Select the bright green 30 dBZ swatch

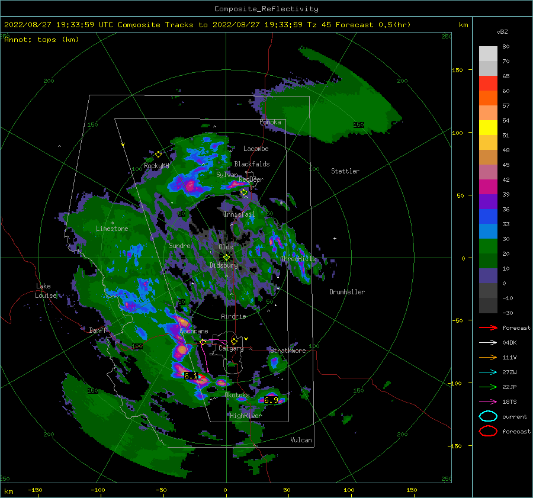coord(488,246)
